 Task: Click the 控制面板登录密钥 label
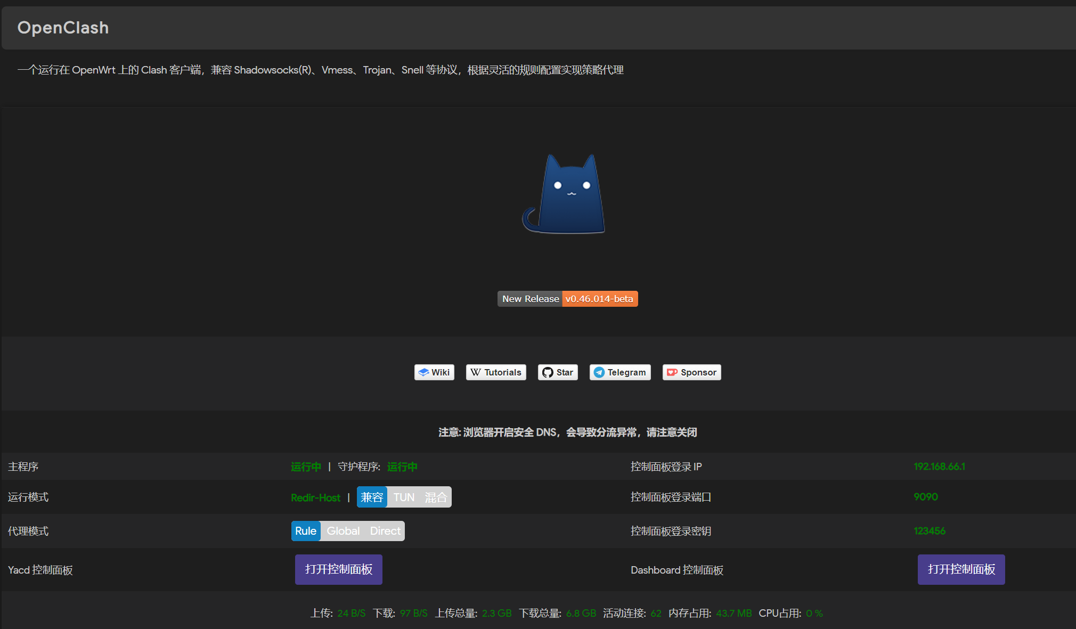(671, 531)
